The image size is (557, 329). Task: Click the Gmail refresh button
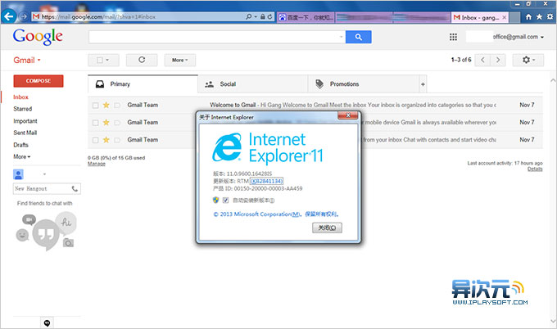pos(142,60)
